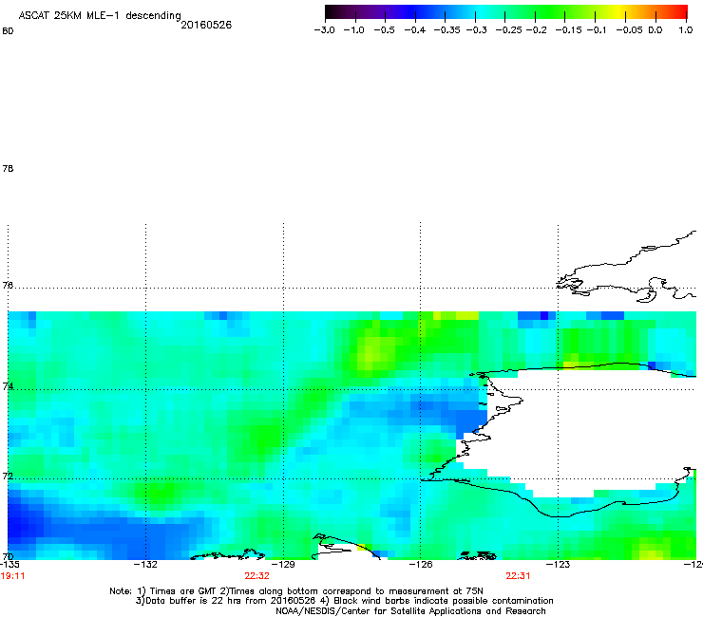Image resolution: width=703 pixels, height=617 pixels.
Task: Select the -0.2 color scale value
Action: click(536, 30)
